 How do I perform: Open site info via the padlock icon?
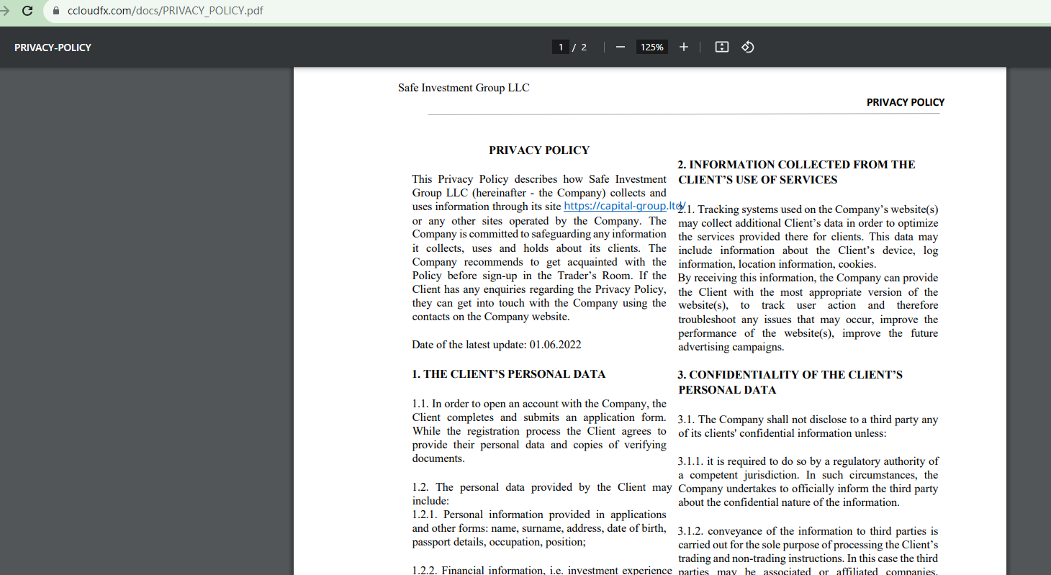pos(55,11)
